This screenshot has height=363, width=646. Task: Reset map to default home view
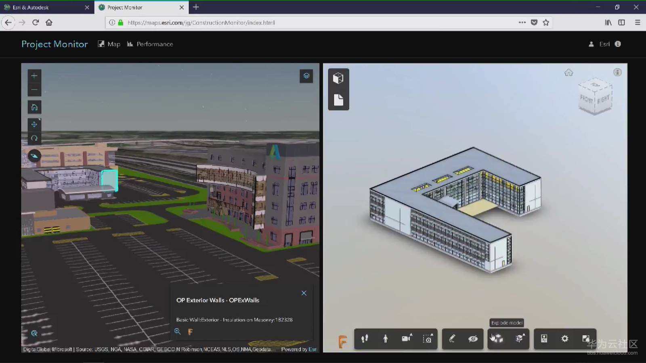[x=34, y=107]
